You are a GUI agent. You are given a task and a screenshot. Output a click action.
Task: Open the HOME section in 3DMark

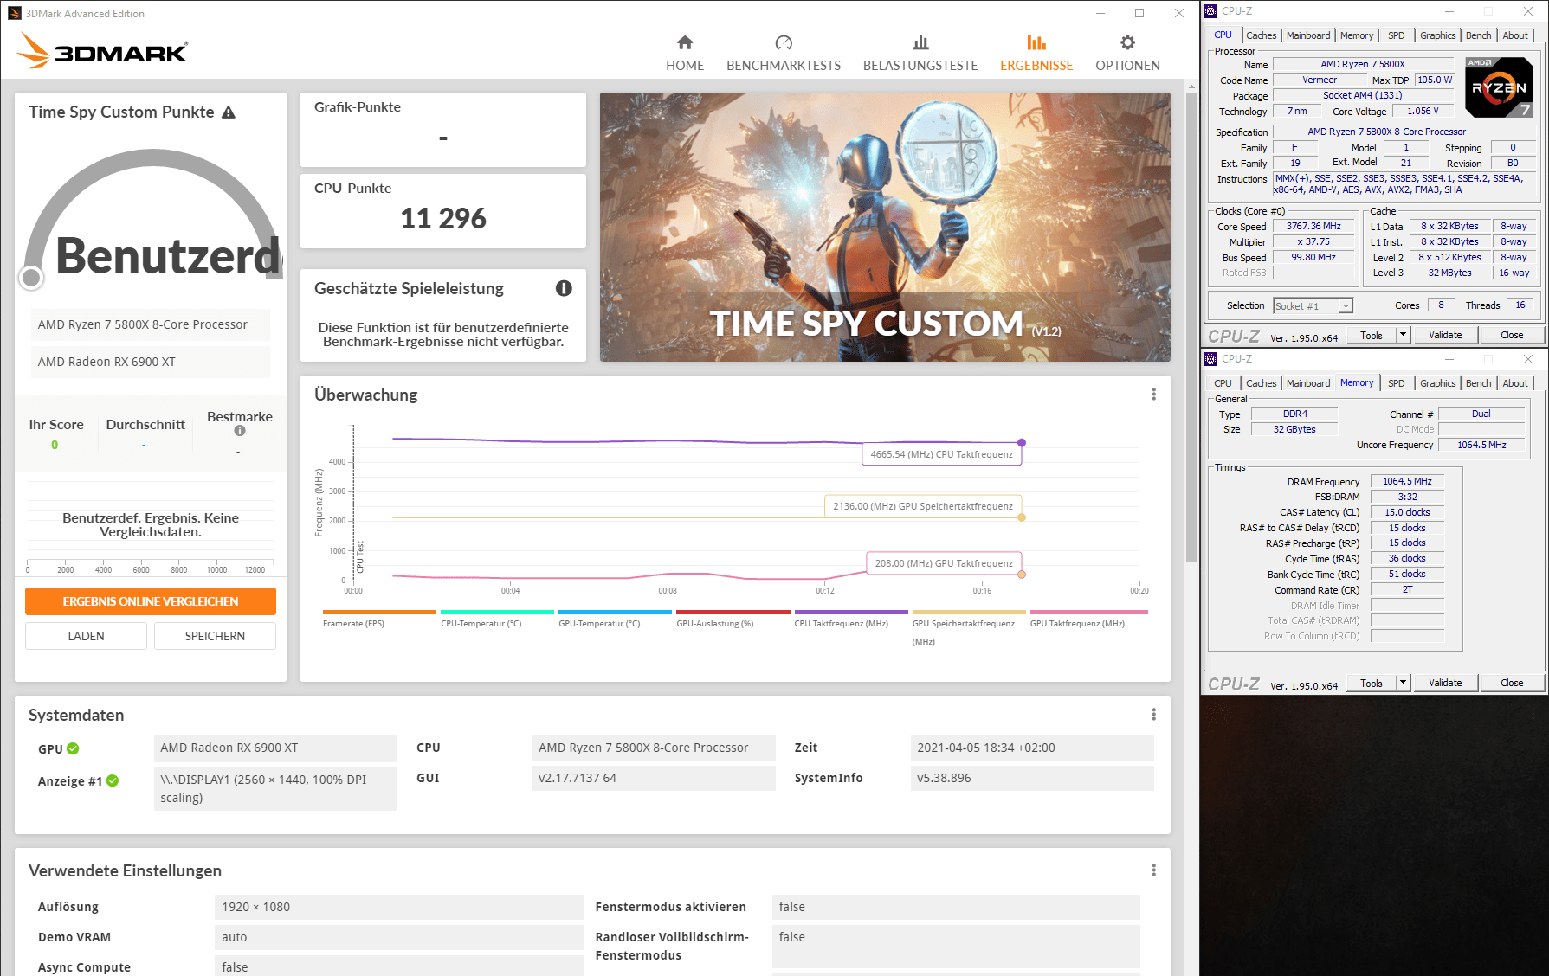pyautogui.click(x=684, y=53)
